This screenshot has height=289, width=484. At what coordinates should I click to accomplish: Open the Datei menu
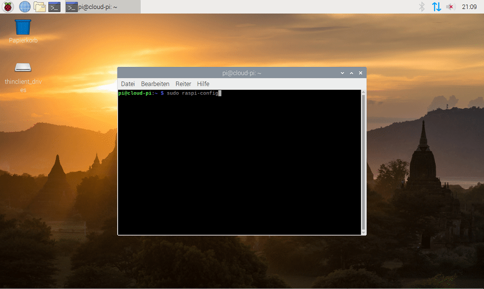(128, 84)
